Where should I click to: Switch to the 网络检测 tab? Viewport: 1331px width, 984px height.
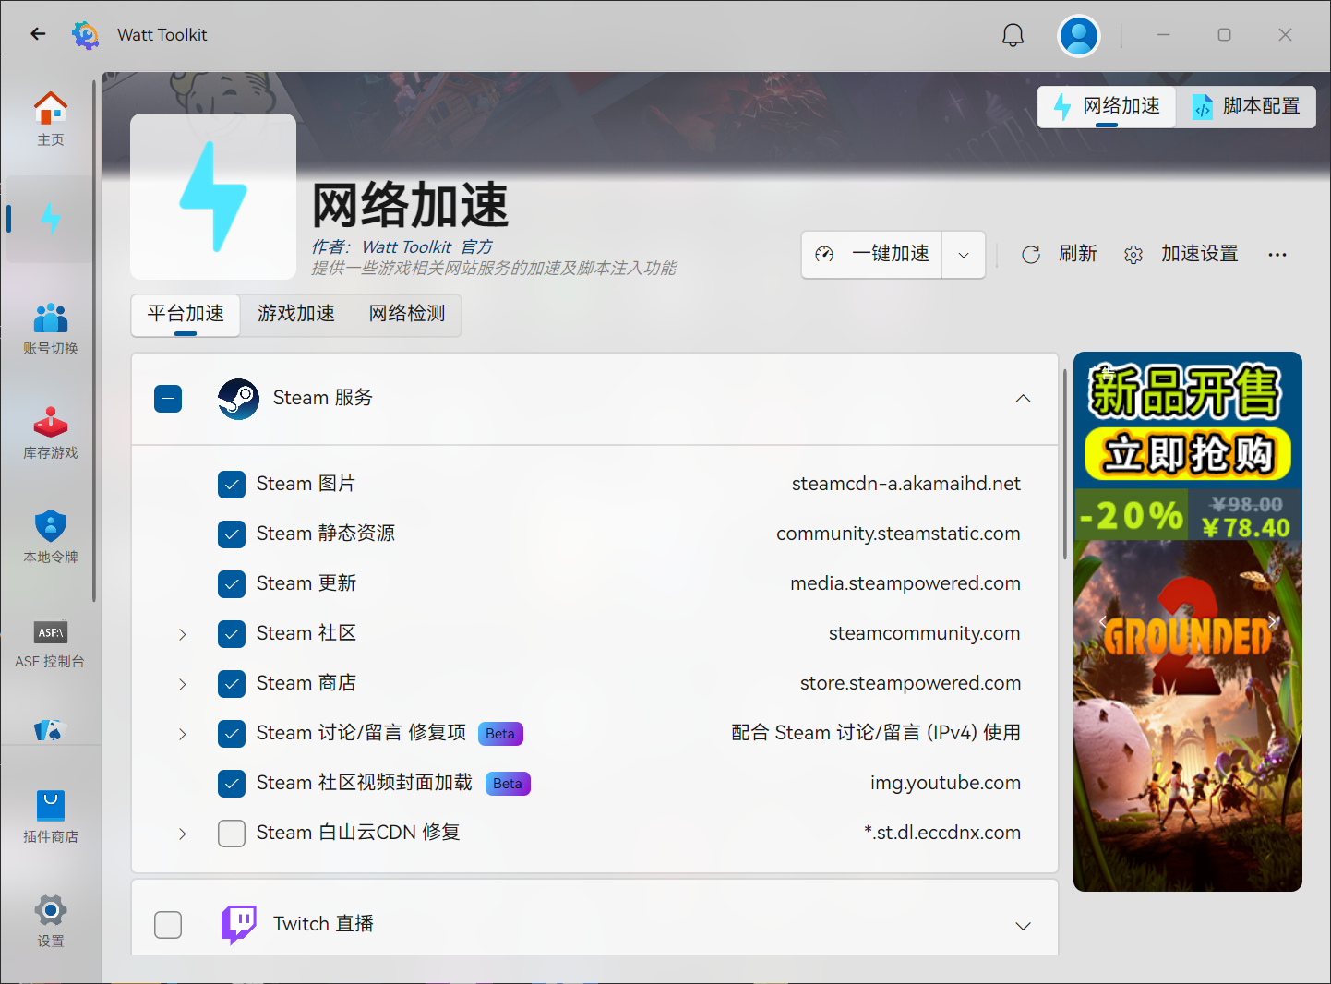coord(407,315)
